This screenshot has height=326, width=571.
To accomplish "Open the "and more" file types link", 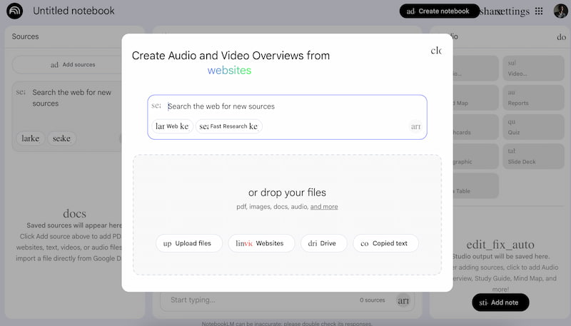I will 324,207.
